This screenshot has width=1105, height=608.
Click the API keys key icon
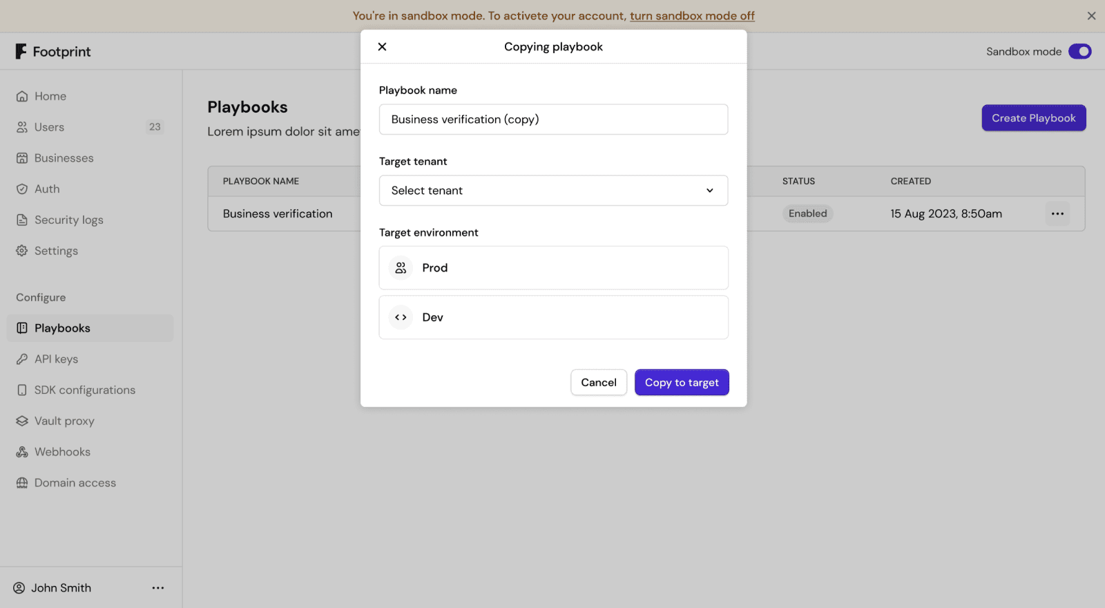click(x=22, y=359)
